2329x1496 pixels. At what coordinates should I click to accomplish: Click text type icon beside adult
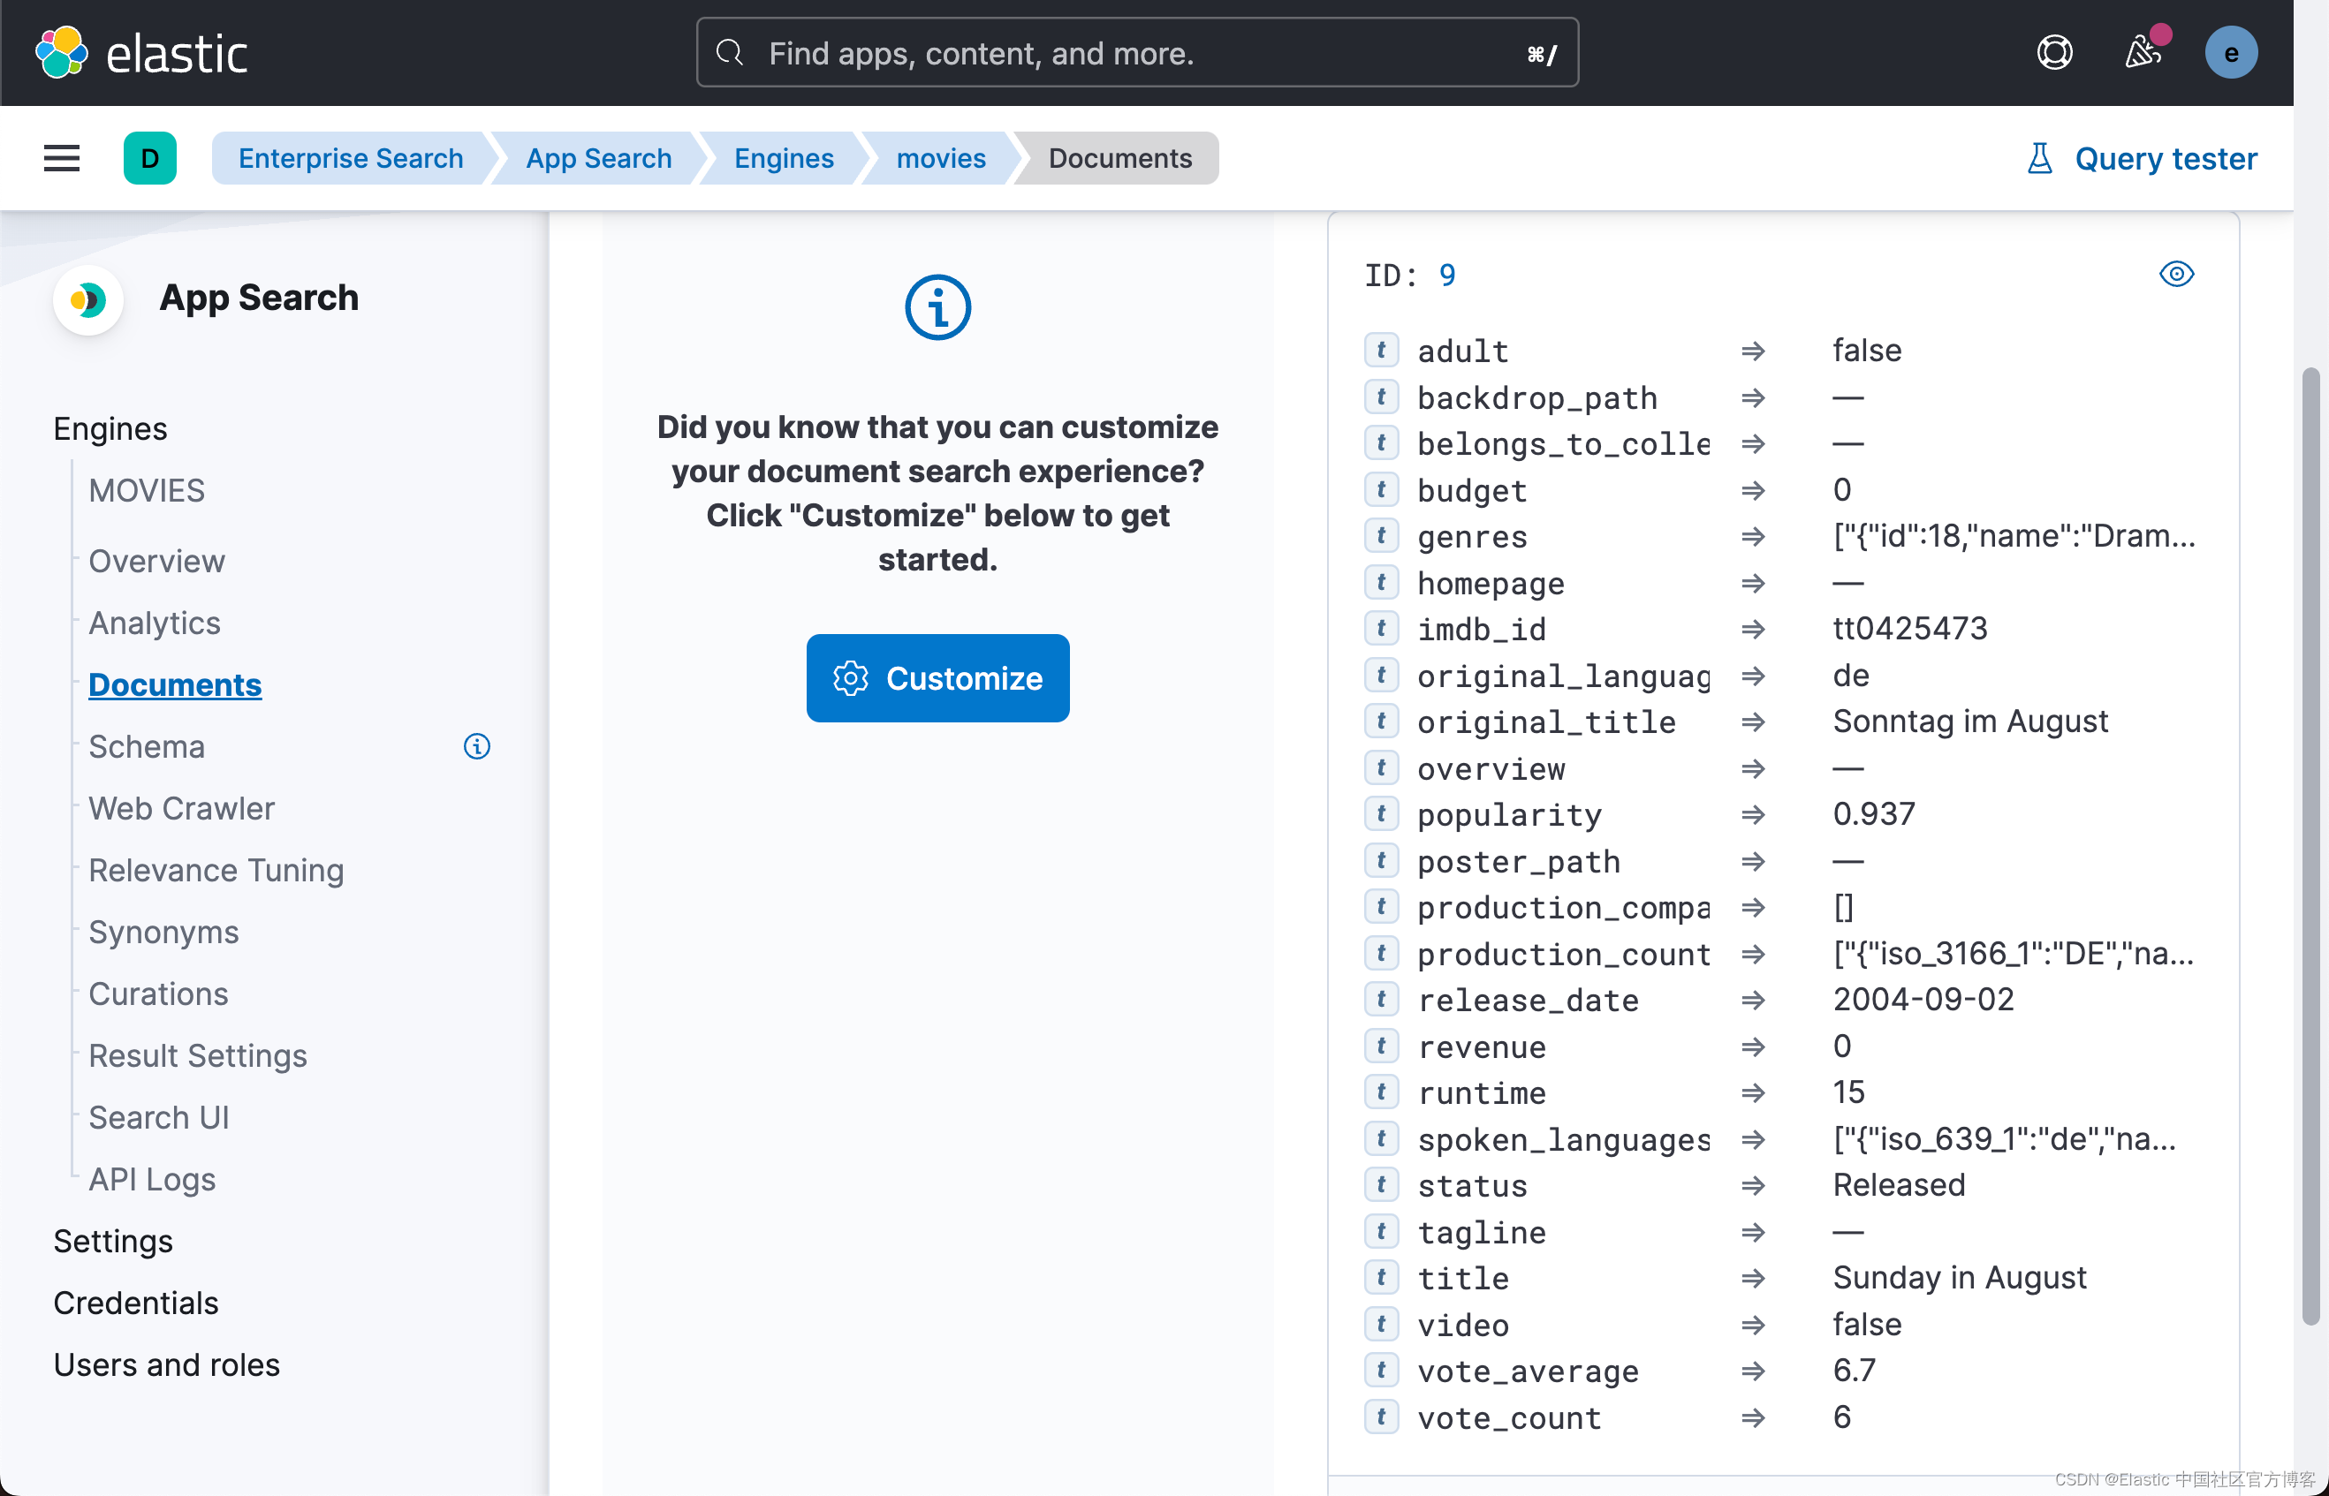tap(1381, 350)
